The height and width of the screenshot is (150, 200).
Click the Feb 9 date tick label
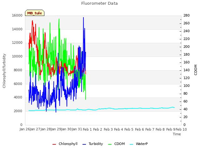pyautogui.click(x=171, y=130)
